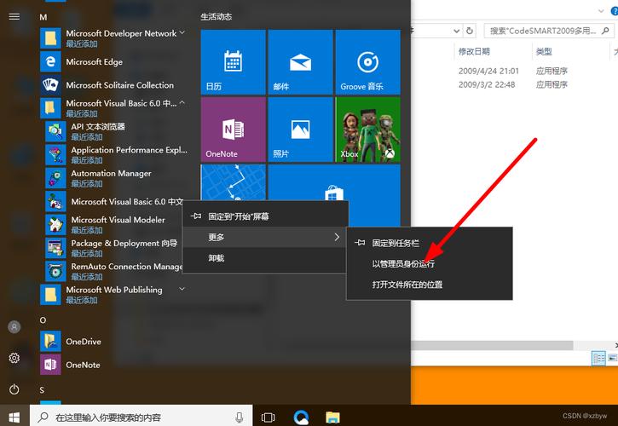Launch Package & Deployment 向导 icon
The width and height of the screenshot is (618, 426).
pos(55,248)
